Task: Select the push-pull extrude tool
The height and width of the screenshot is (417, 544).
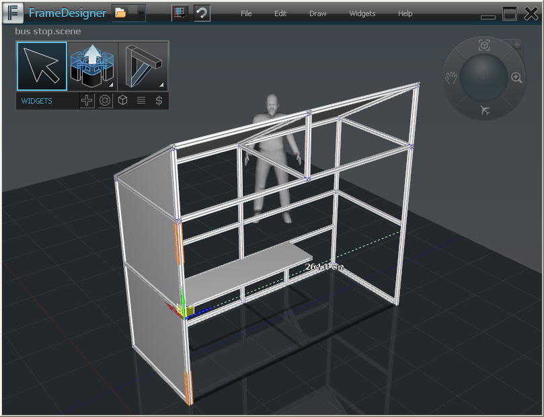Action: 91,64
